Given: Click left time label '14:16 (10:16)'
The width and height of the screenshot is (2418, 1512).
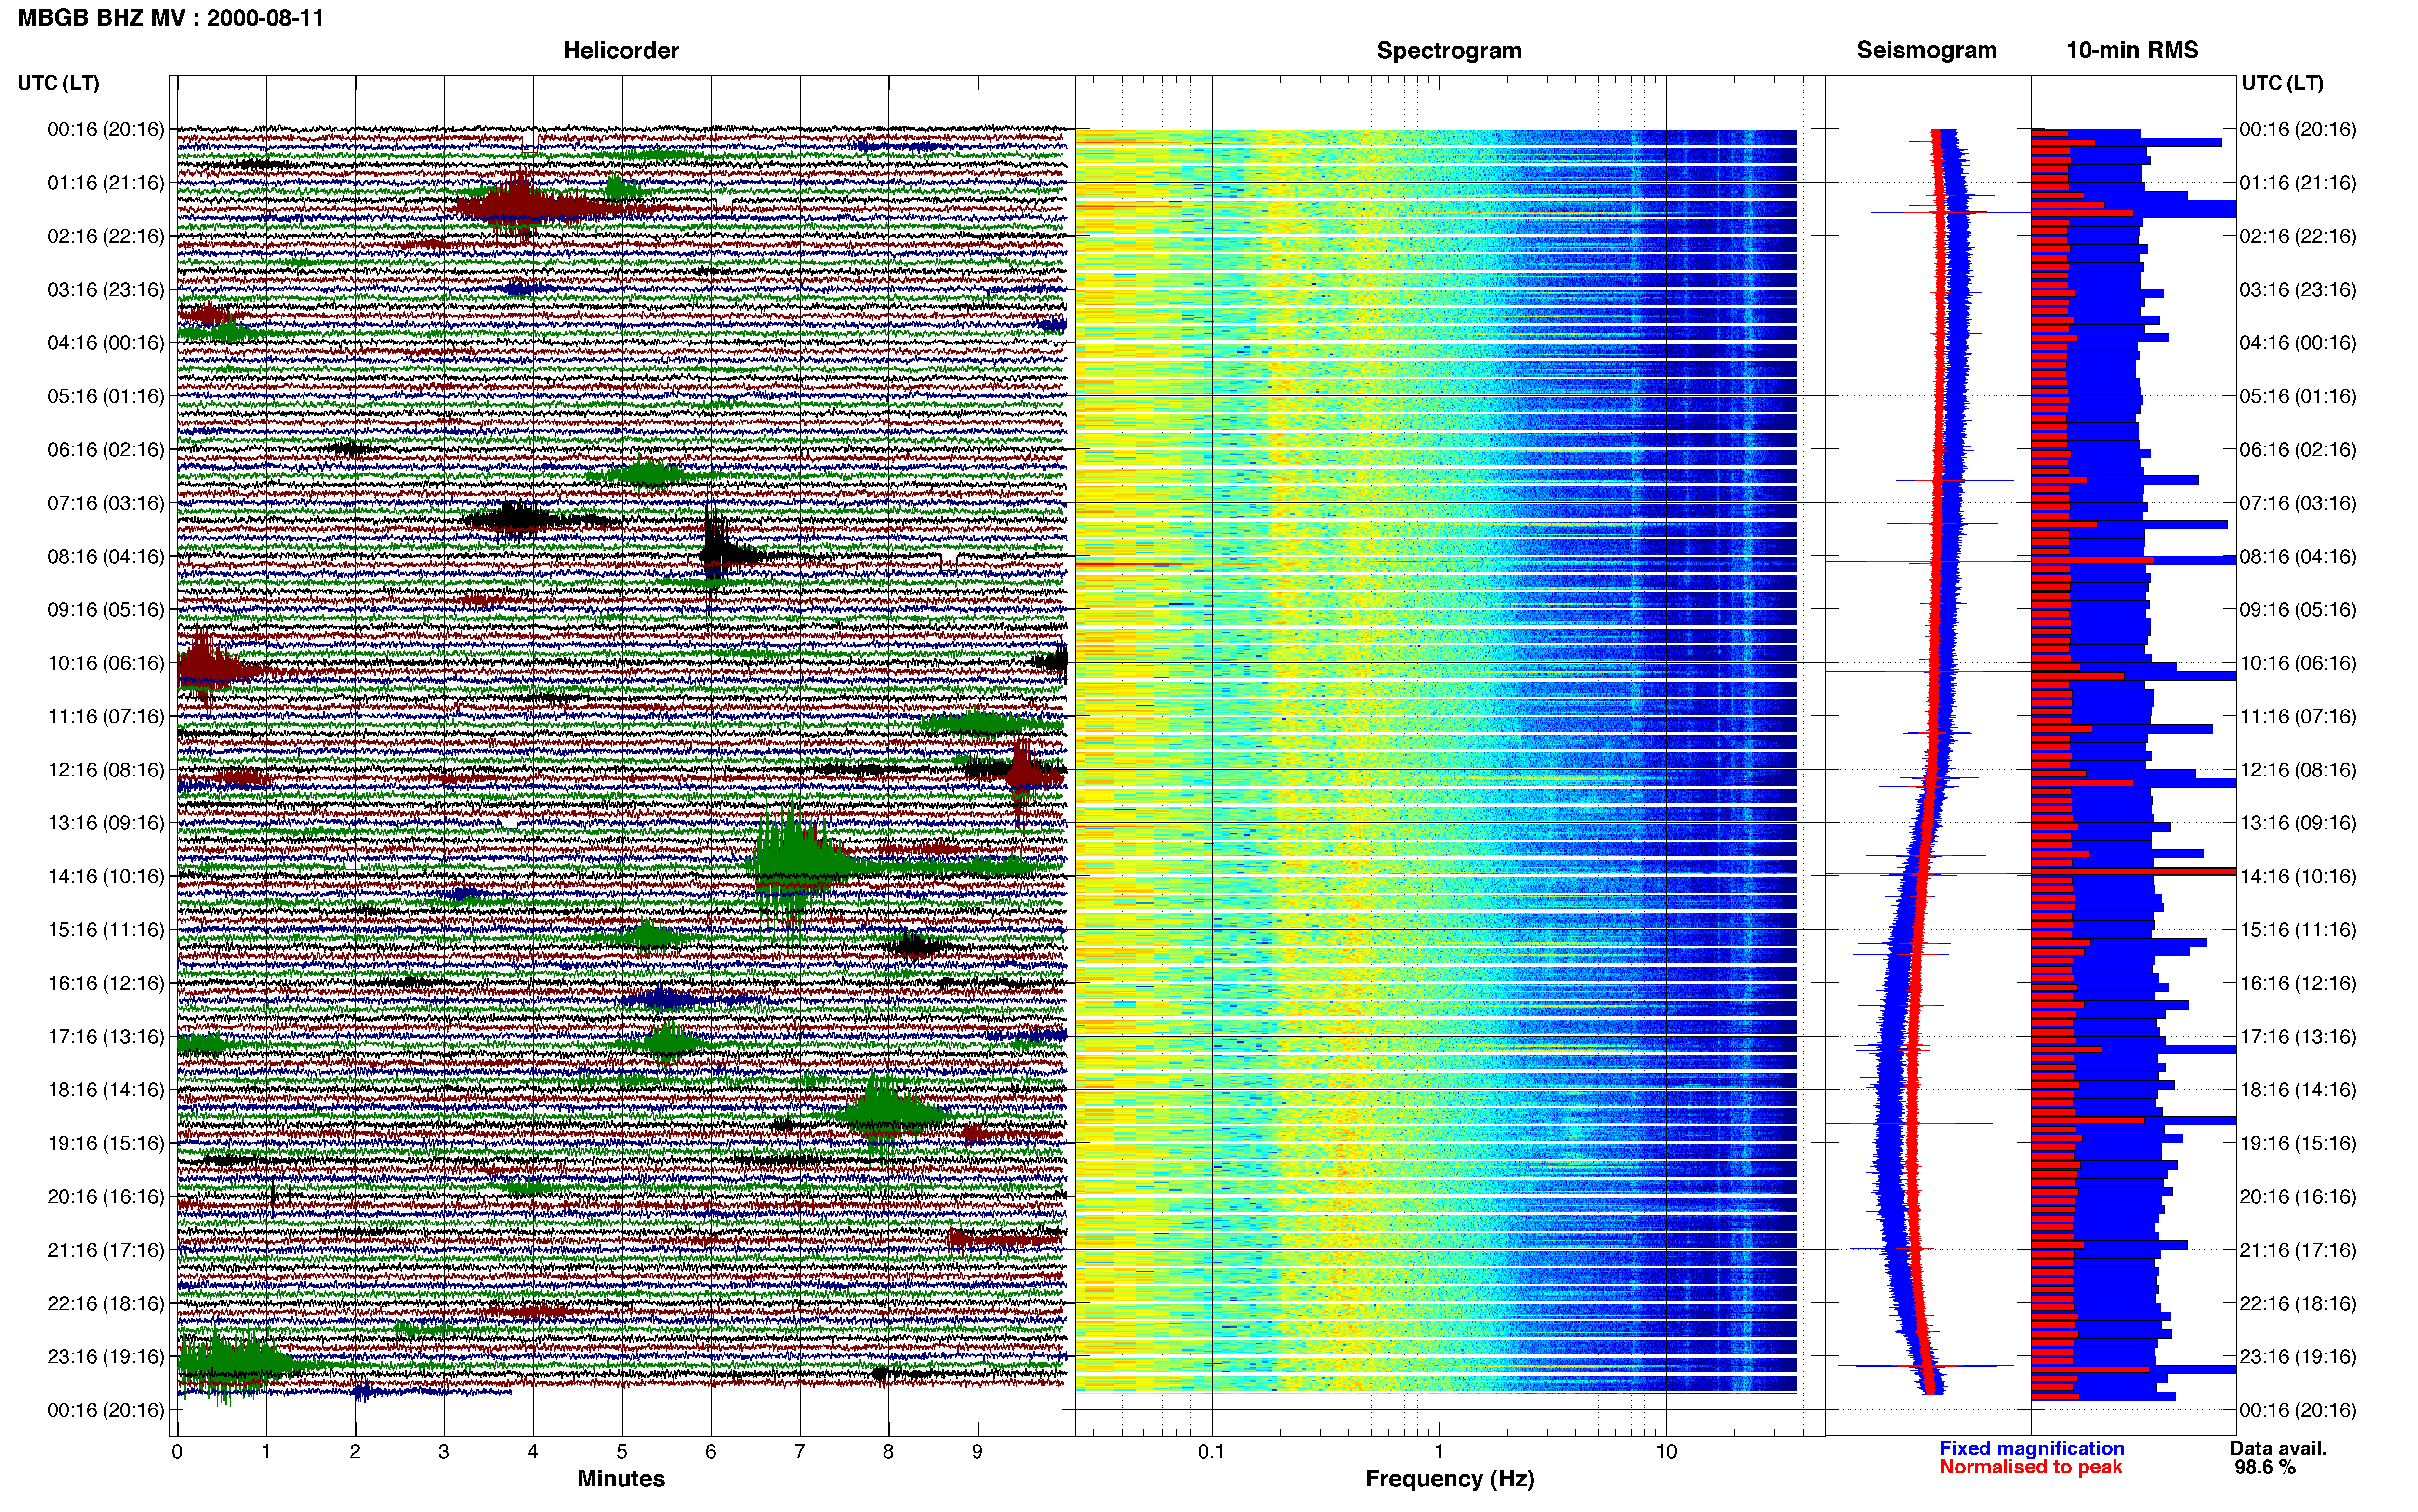Looking at the screenshot, I should pyautogui.click(x=106, y=876).
